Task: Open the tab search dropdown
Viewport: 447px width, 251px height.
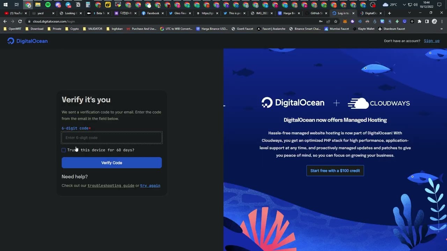Action: pyautogui.click(x=409, y=13)
